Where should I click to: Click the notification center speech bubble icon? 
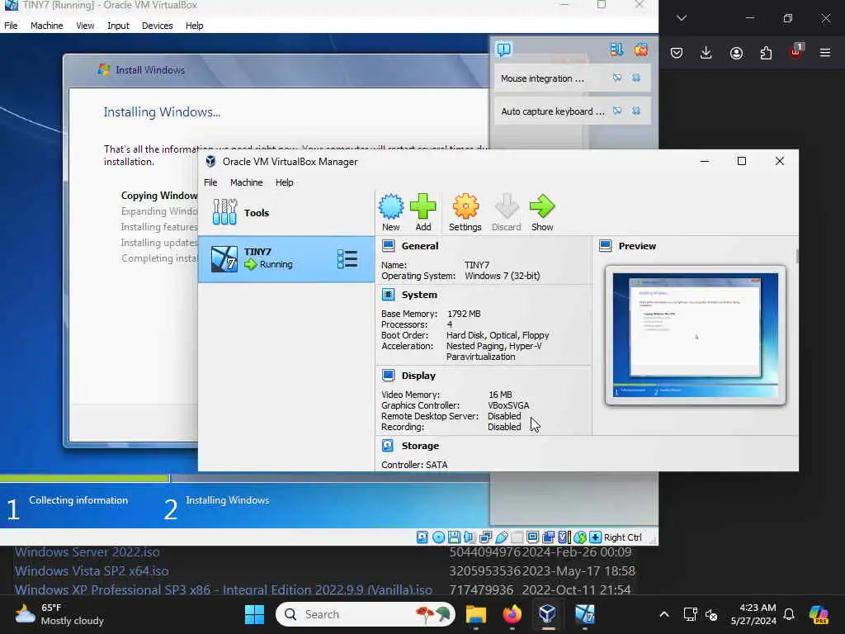coord(504,50)
